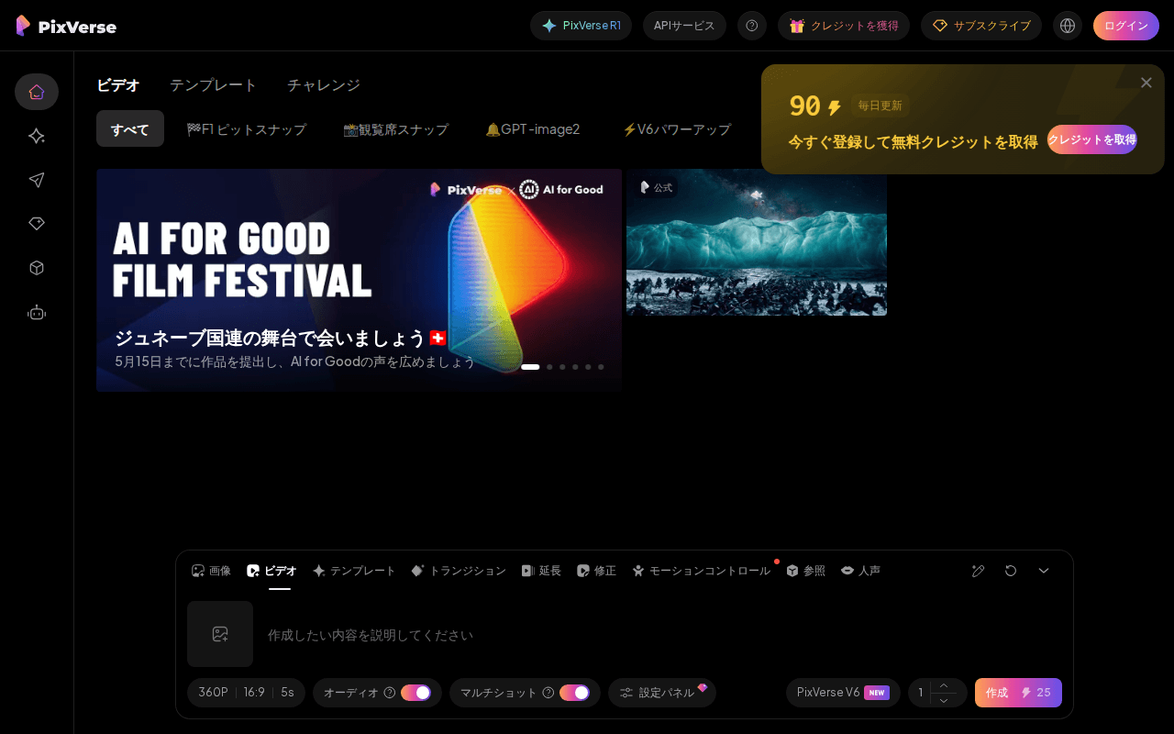Click the magic wand prompt enhance icon
1174x734 pixels.
coord(979,571)
